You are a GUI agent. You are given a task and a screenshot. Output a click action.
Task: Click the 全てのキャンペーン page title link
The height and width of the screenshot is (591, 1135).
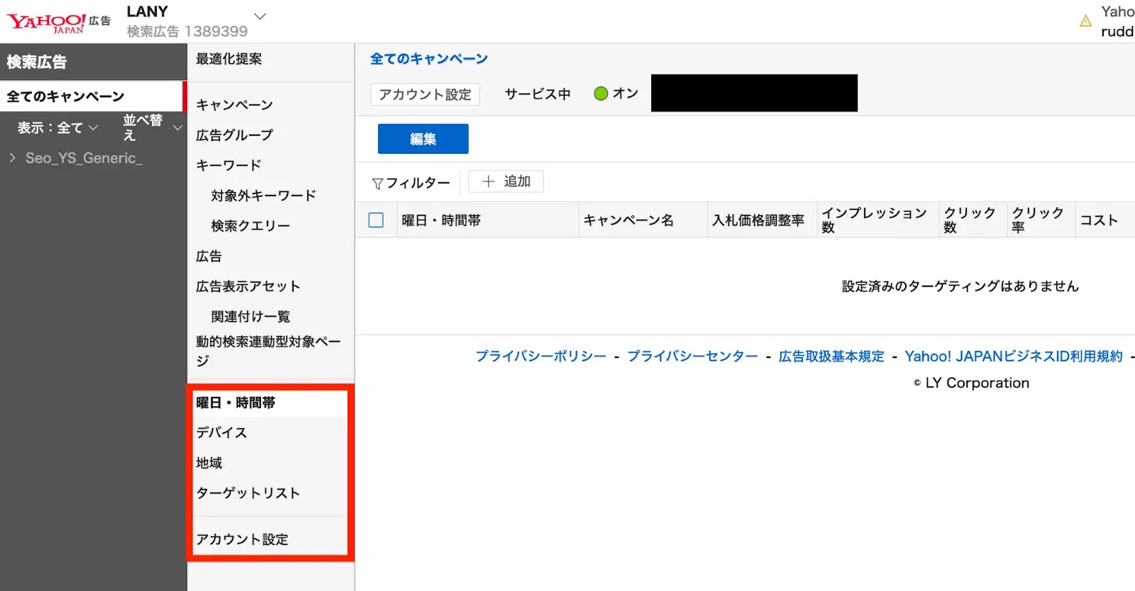429,59
